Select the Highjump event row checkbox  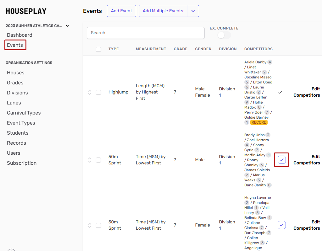pyautogui.click(x=98, y=92)
